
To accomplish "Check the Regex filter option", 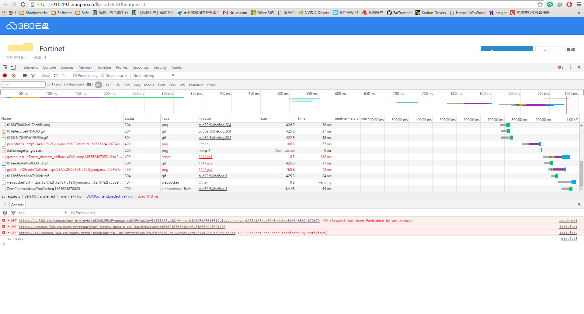I will click(48, 85).
